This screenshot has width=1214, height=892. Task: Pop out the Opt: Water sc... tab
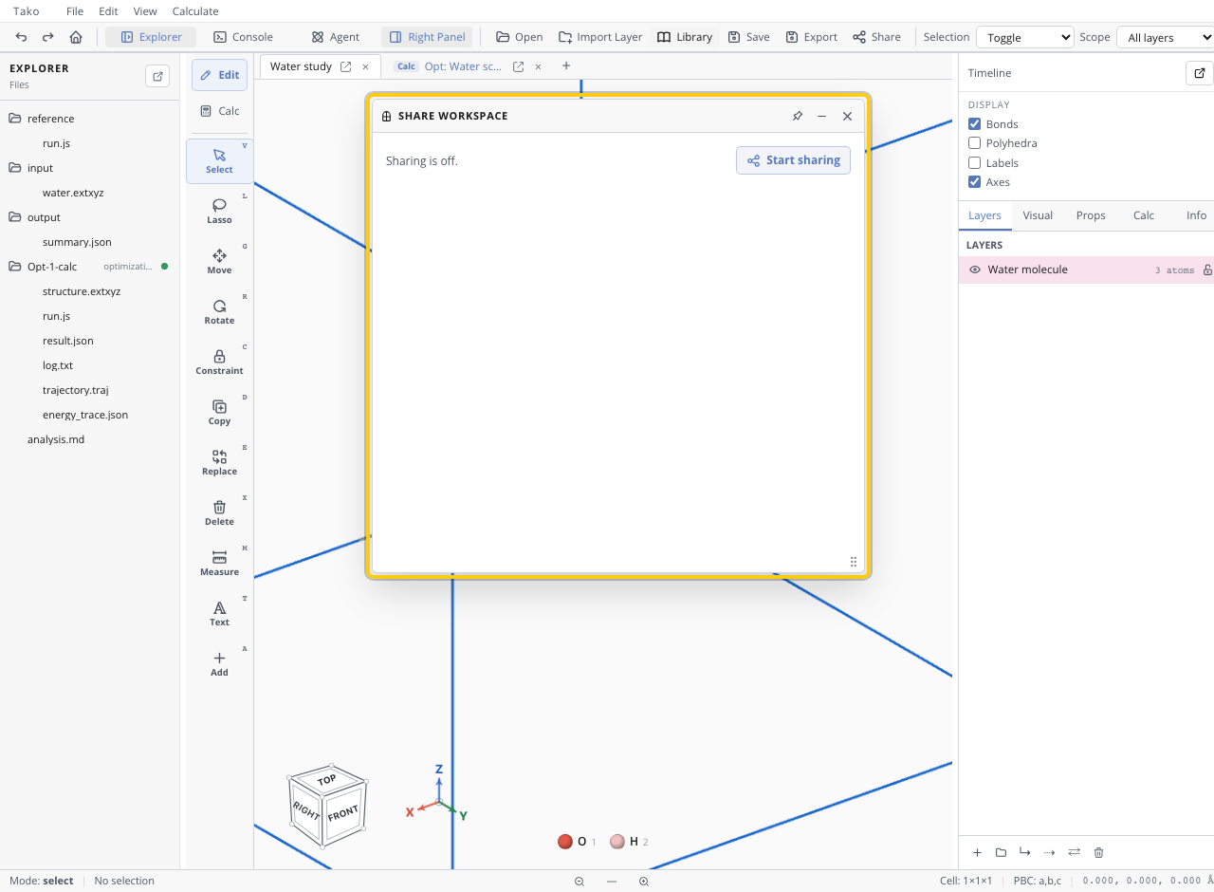(519, 66)
